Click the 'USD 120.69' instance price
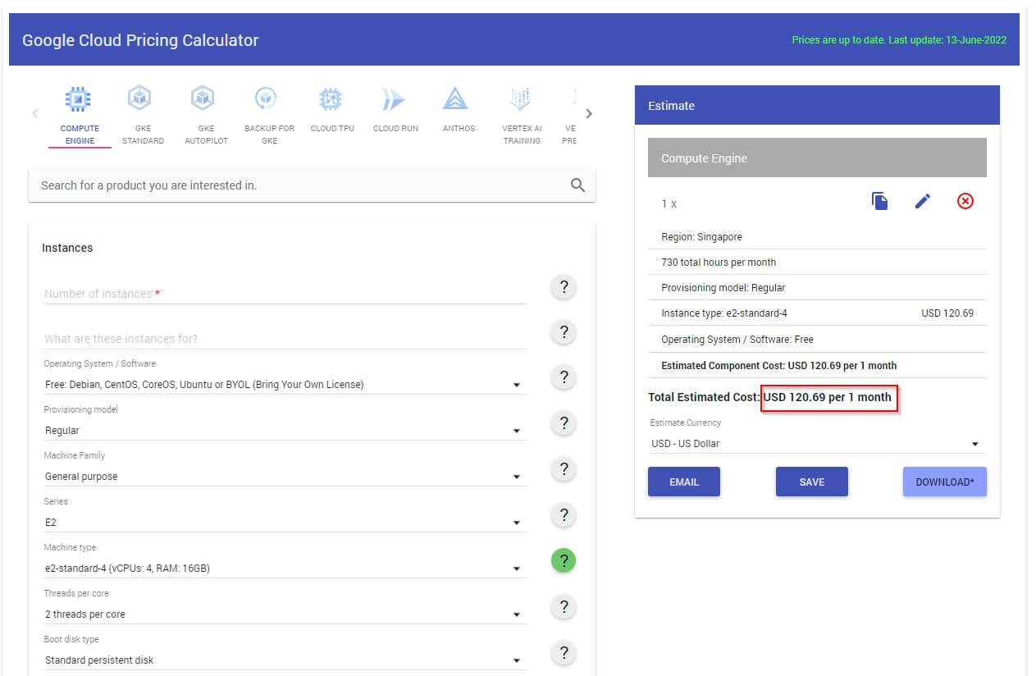 [947, 313]
